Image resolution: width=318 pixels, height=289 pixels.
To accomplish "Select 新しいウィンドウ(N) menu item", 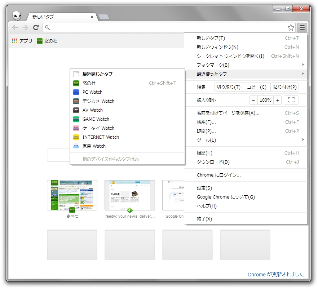I will coord(246,47).
